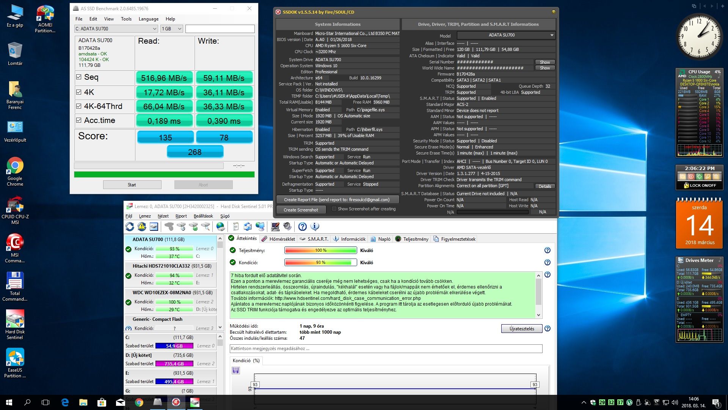This screenshot has width=728, height=410.
Task: Open the 1 GB test size dropdown
Action: pyautogui.click(x=172, y=28)
